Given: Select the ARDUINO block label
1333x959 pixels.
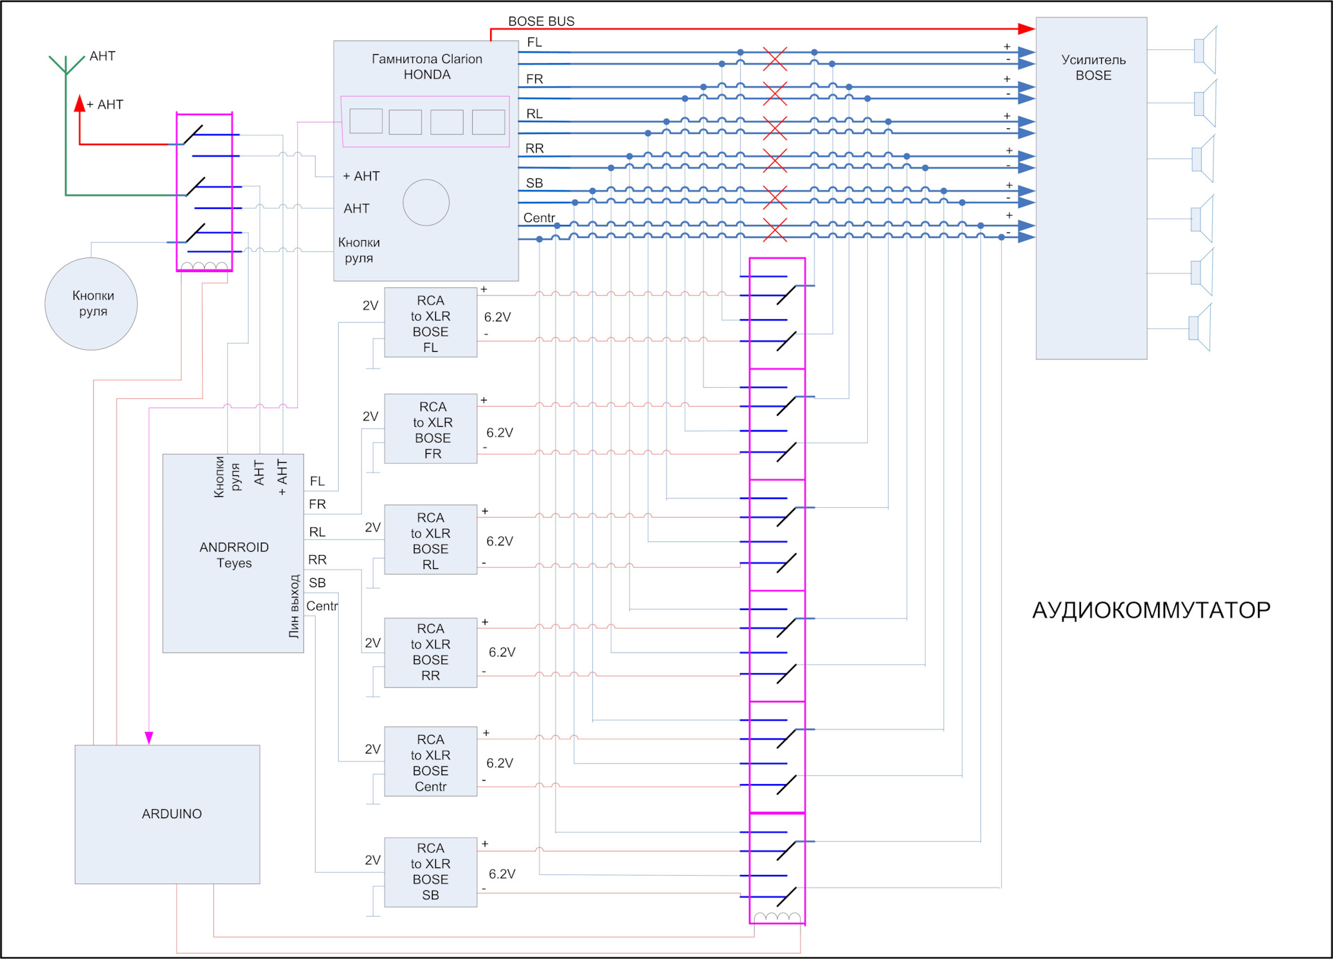Looking at the screenshot, I should (x=171, y=814).
